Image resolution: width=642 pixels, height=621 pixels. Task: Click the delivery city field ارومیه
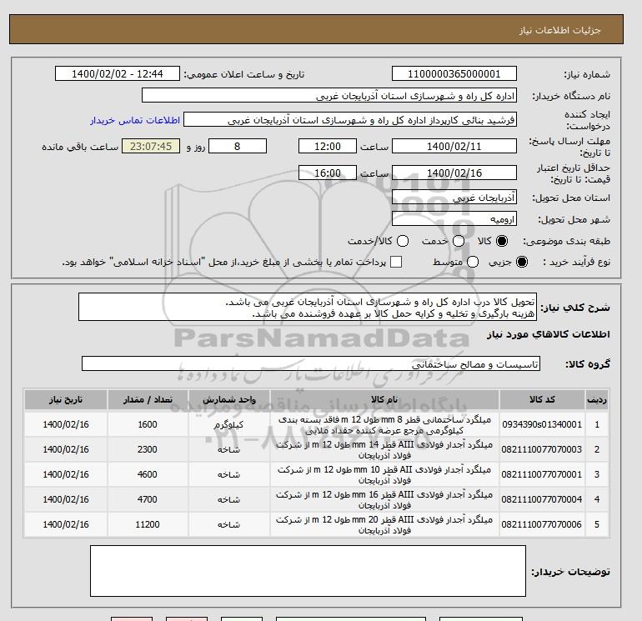coord(454,219)
